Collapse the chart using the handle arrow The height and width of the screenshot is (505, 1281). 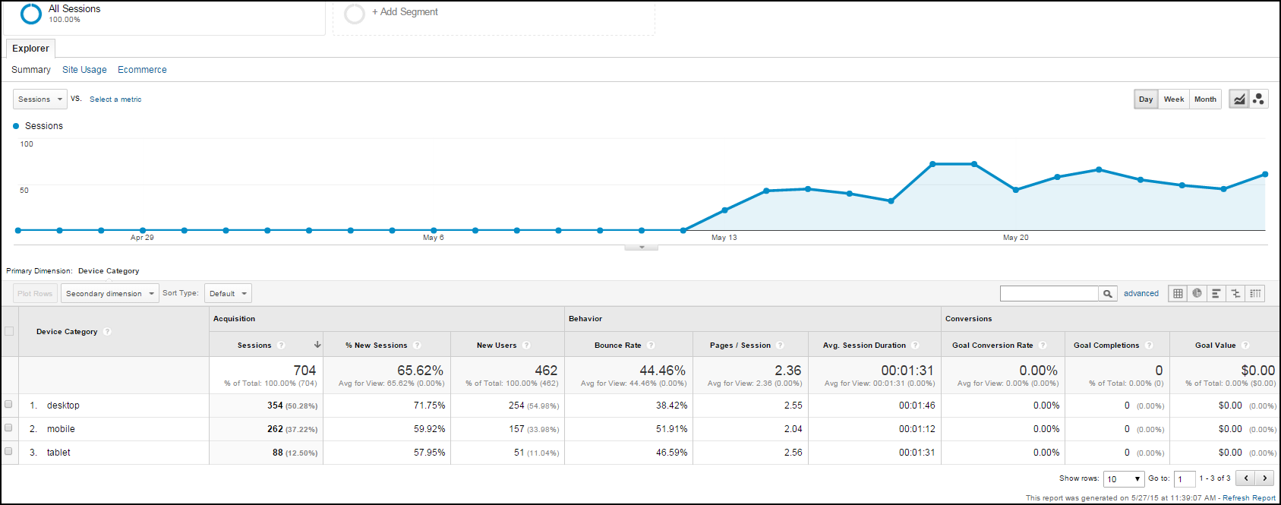pos(642,248)
